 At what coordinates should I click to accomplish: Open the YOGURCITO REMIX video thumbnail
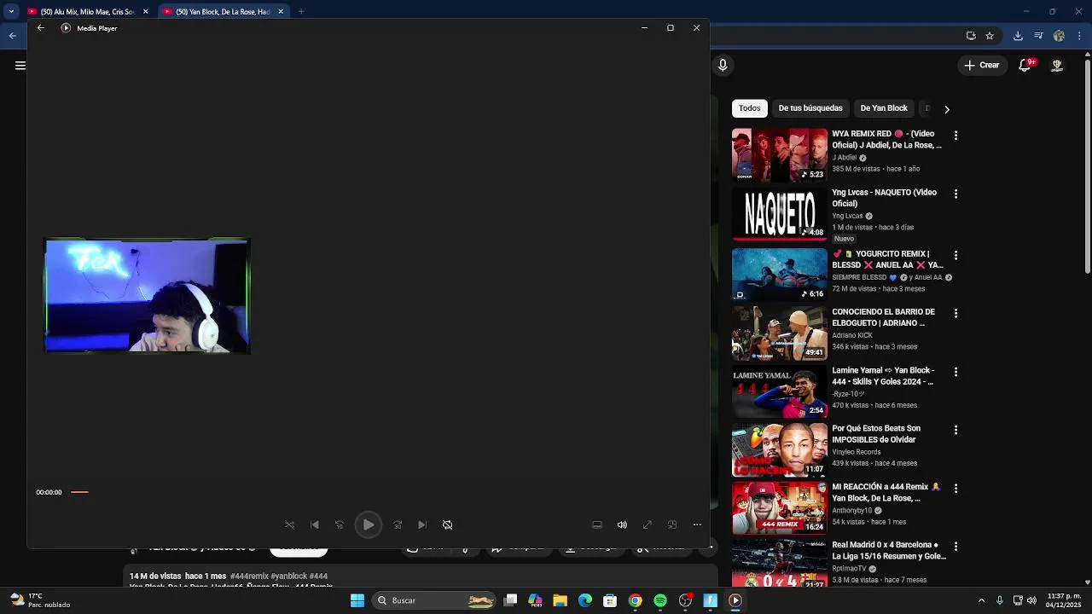780,275
